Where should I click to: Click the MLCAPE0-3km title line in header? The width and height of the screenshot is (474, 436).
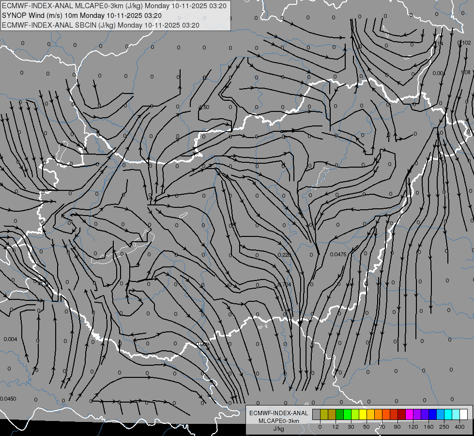[114, 6]
